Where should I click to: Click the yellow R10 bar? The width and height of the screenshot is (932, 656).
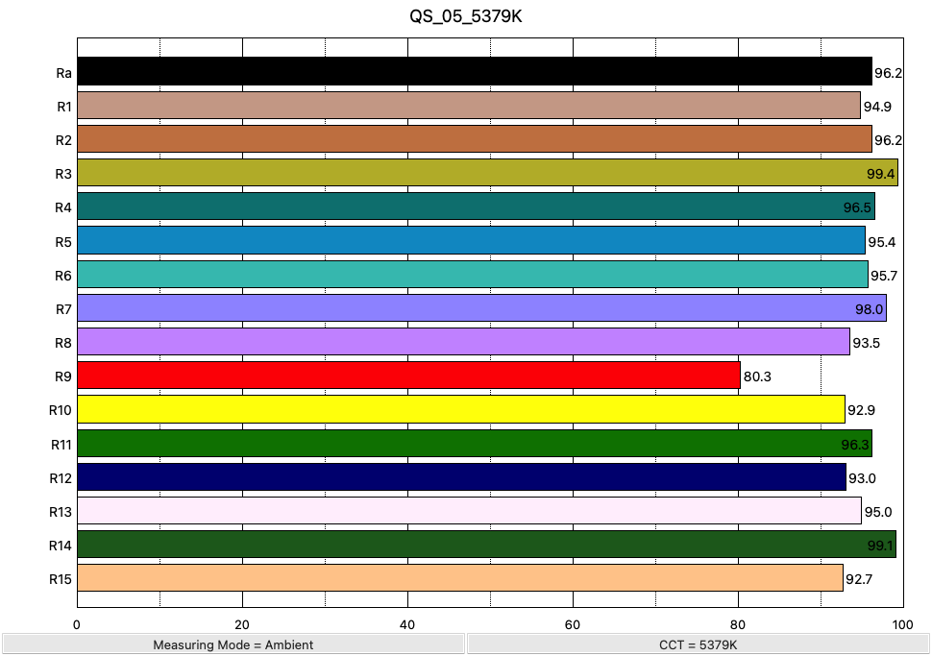[461, 409]
